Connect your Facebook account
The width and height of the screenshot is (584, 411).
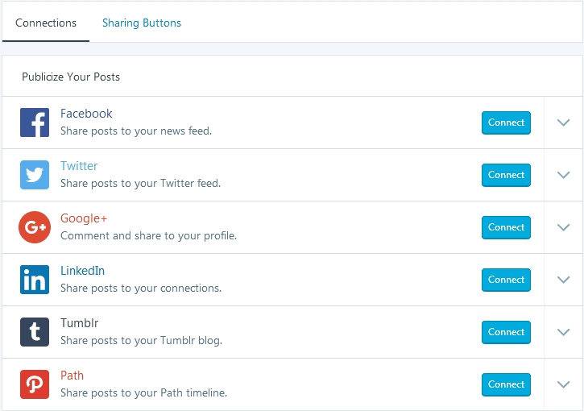506,122
